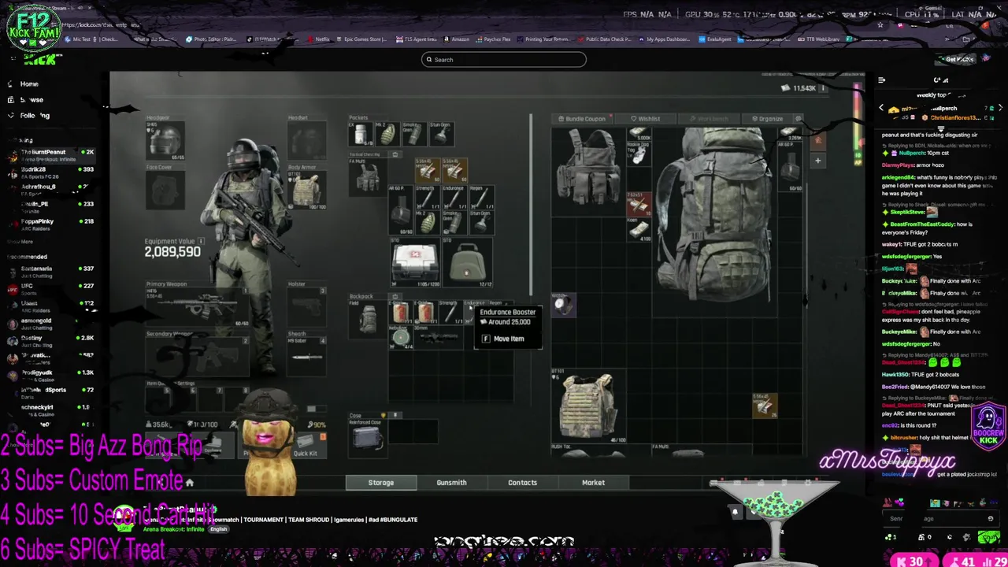This screenshot has width=1008, height=567.
Task: Open Destiny channel in sidebar
Action: pyautogui.click(x=50, y=341)
